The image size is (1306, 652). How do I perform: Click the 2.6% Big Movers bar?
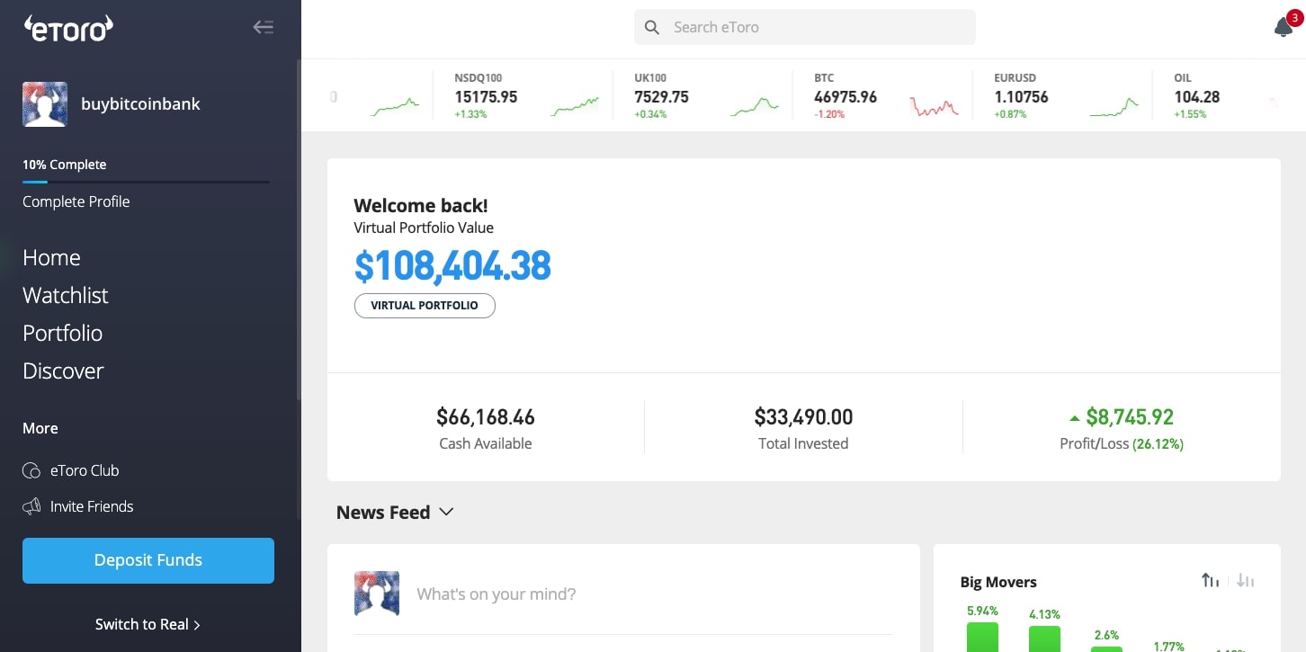(x=1106, y=648)
